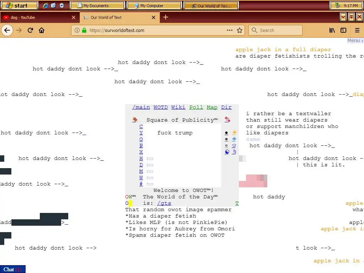The width and height of the screenshot is (364, 273).
Task: Open the tab list dropdown arrow
Action: (343, 17)
